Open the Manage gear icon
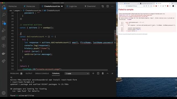Viewport: 177px width, 99px height. point(4,93)
